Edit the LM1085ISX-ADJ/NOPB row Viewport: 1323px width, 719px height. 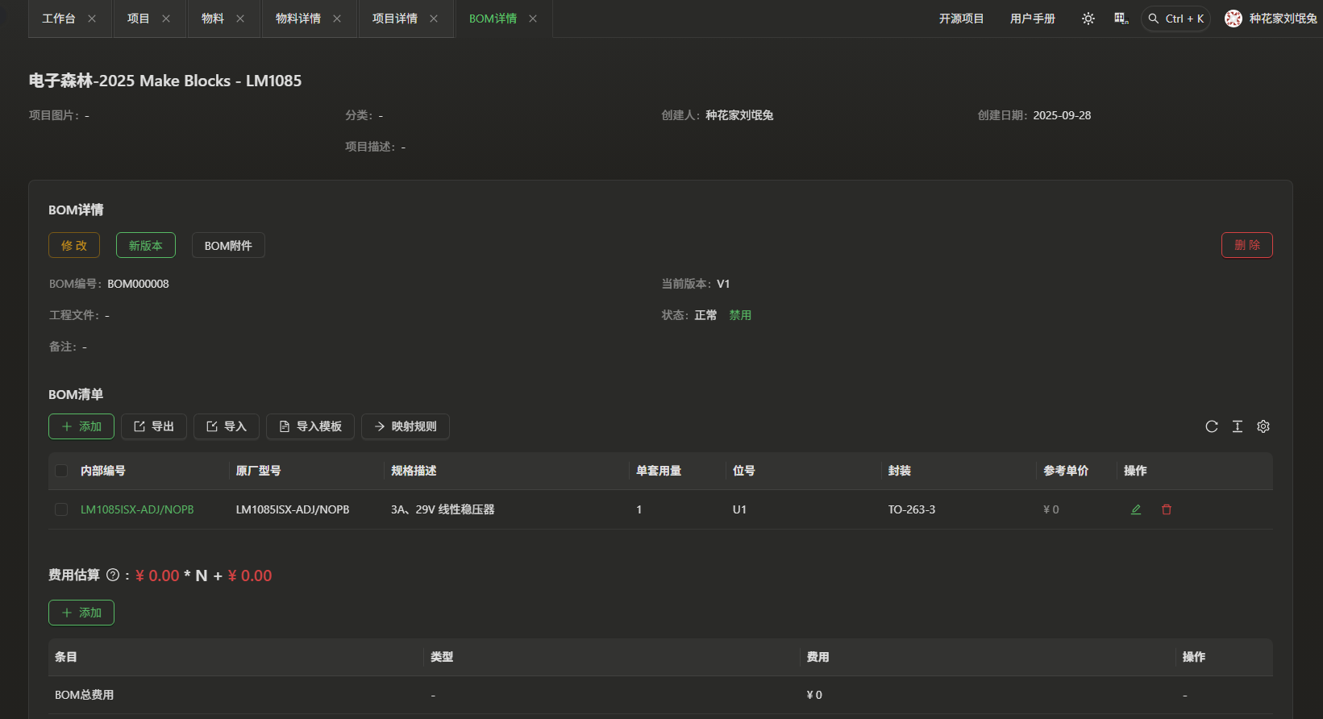point(1136,509)
